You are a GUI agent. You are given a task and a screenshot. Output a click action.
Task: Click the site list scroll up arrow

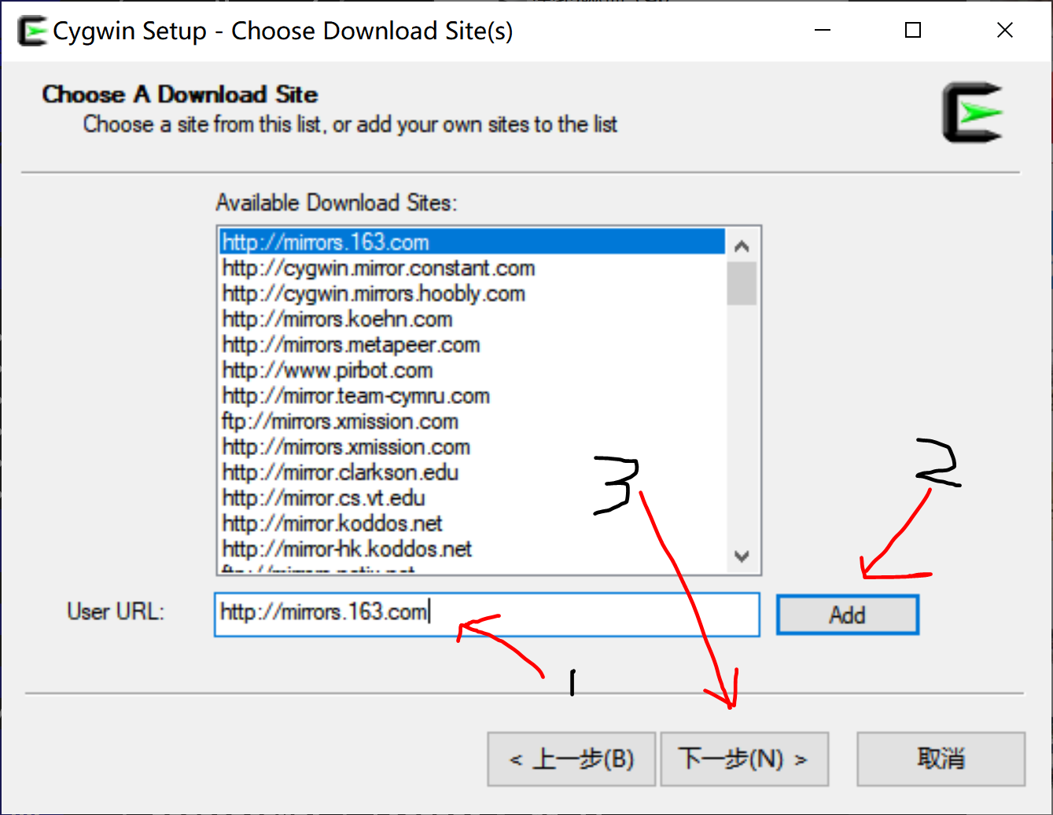click(x=742, y=246)
